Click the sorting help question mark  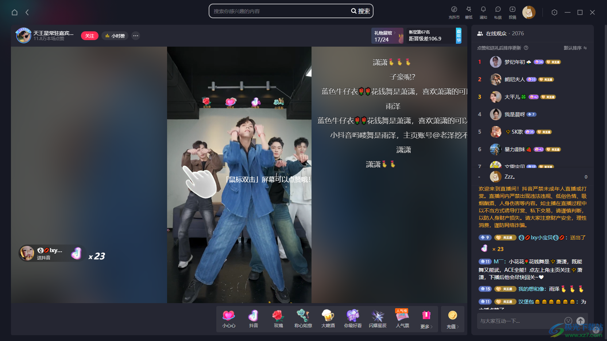[x=526, y=48]
